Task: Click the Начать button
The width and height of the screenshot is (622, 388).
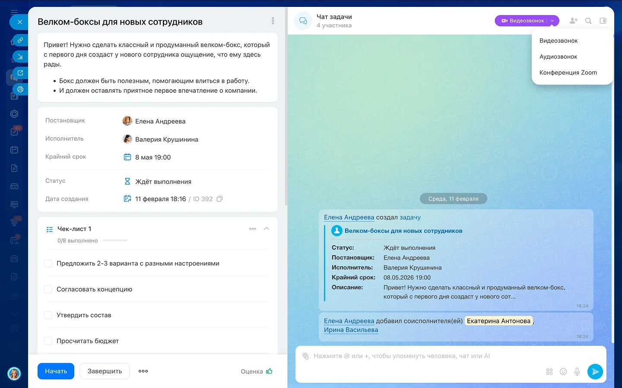Action: [x=56, y=371]
